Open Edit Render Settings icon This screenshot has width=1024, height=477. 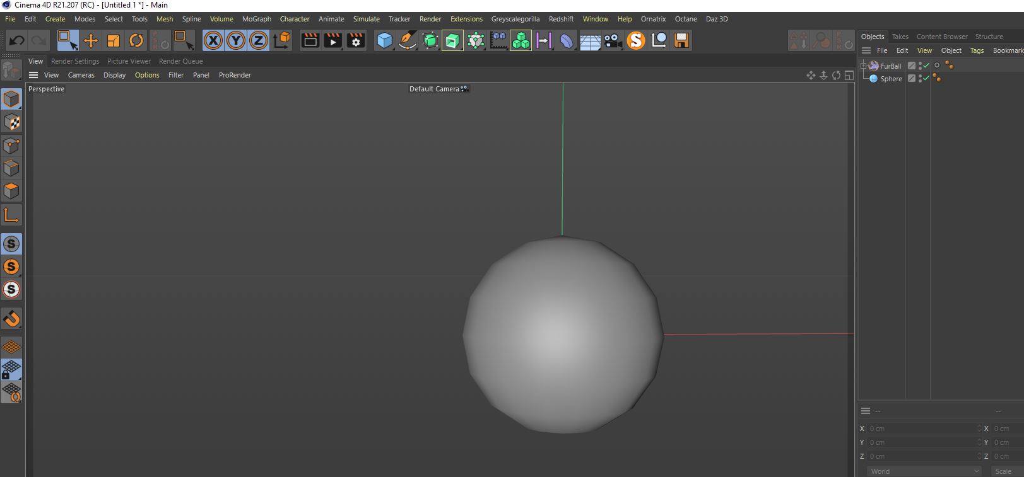356,41
